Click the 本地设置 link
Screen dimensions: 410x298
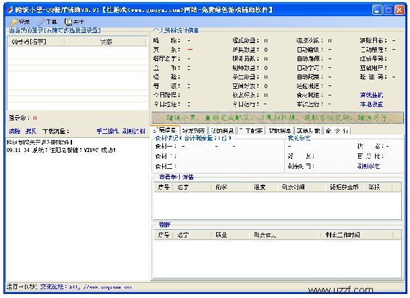point(372,104)
